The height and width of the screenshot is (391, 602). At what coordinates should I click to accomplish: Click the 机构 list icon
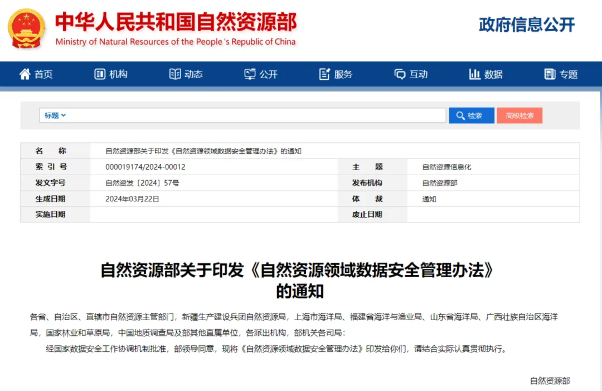click(100, 74)
